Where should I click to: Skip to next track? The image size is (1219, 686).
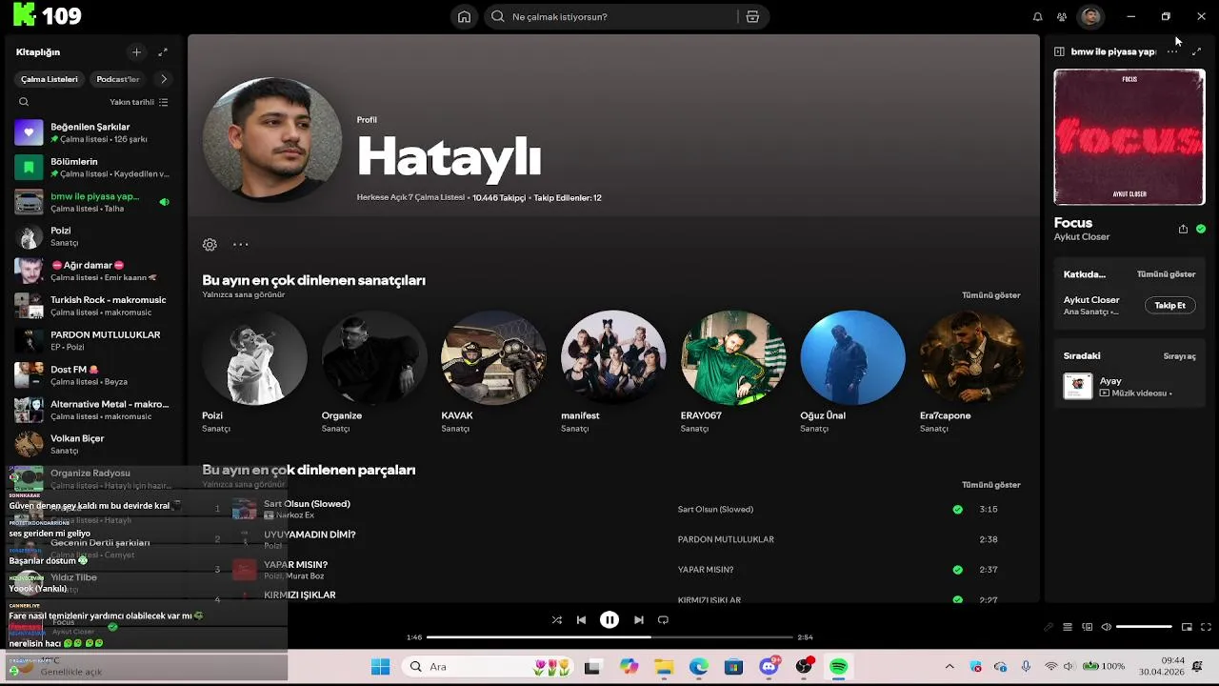(x=639, y=620)
